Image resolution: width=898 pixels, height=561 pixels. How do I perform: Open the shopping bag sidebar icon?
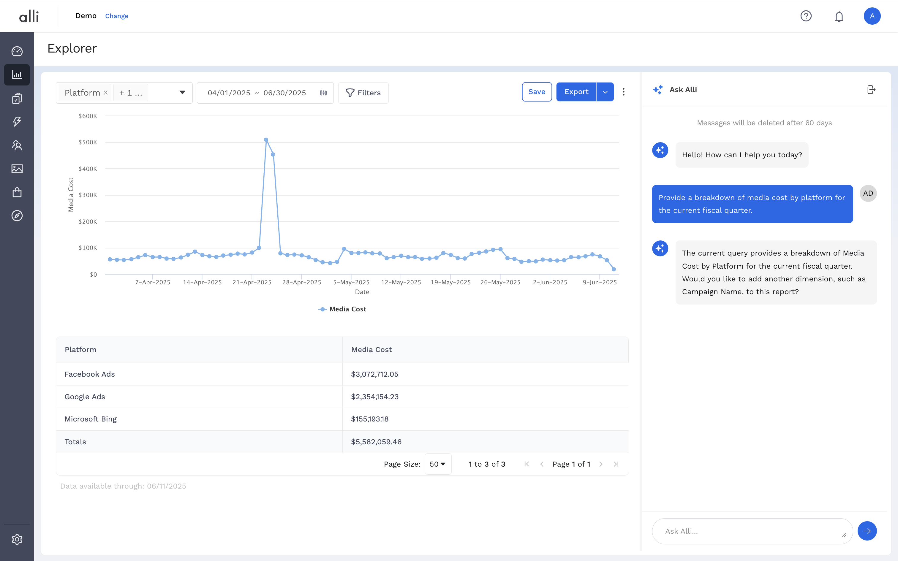coord(17,192)
